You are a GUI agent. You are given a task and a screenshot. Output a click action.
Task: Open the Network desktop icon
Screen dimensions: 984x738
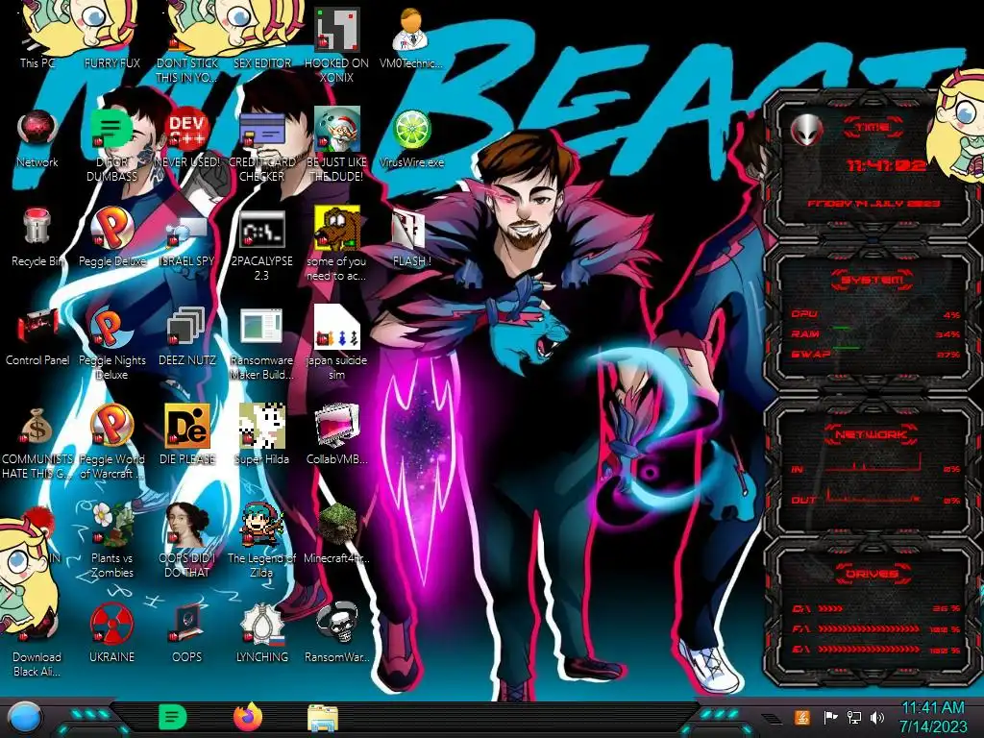pos(37,138)
